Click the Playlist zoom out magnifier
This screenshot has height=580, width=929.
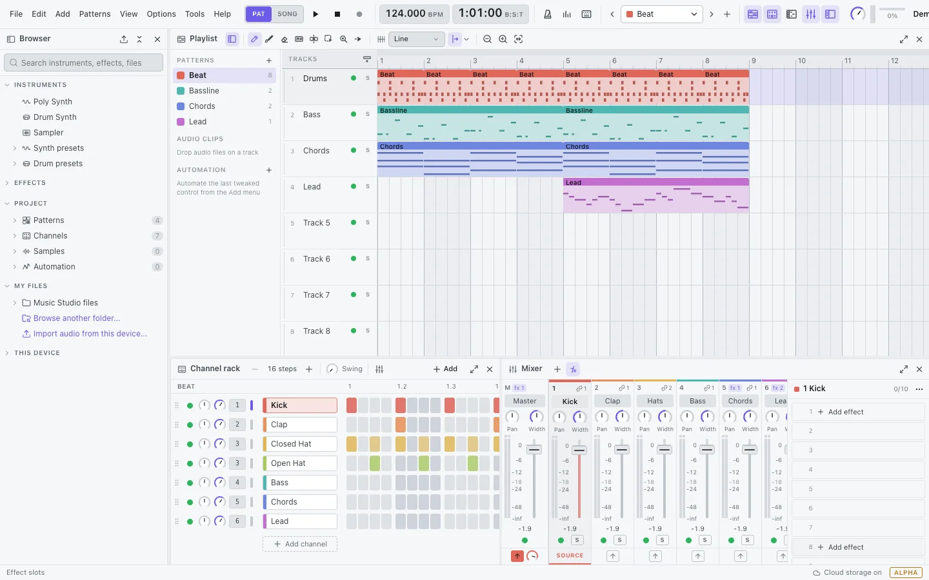(x=487, y=39)
